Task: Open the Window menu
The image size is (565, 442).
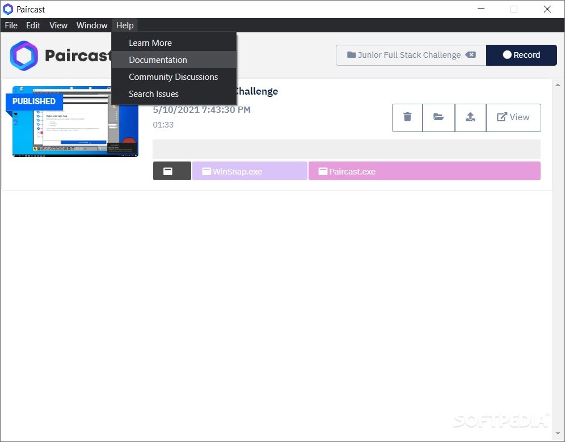Action: (x=92, y=25)
